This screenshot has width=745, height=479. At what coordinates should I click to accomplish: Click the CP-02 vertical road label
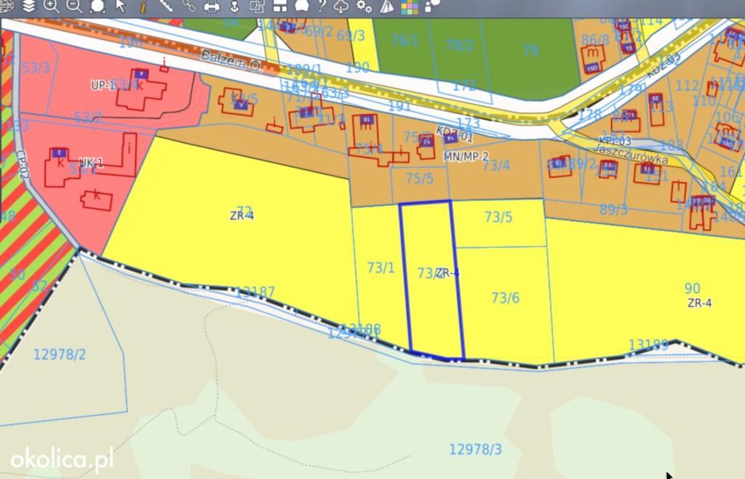click(23, 164)
